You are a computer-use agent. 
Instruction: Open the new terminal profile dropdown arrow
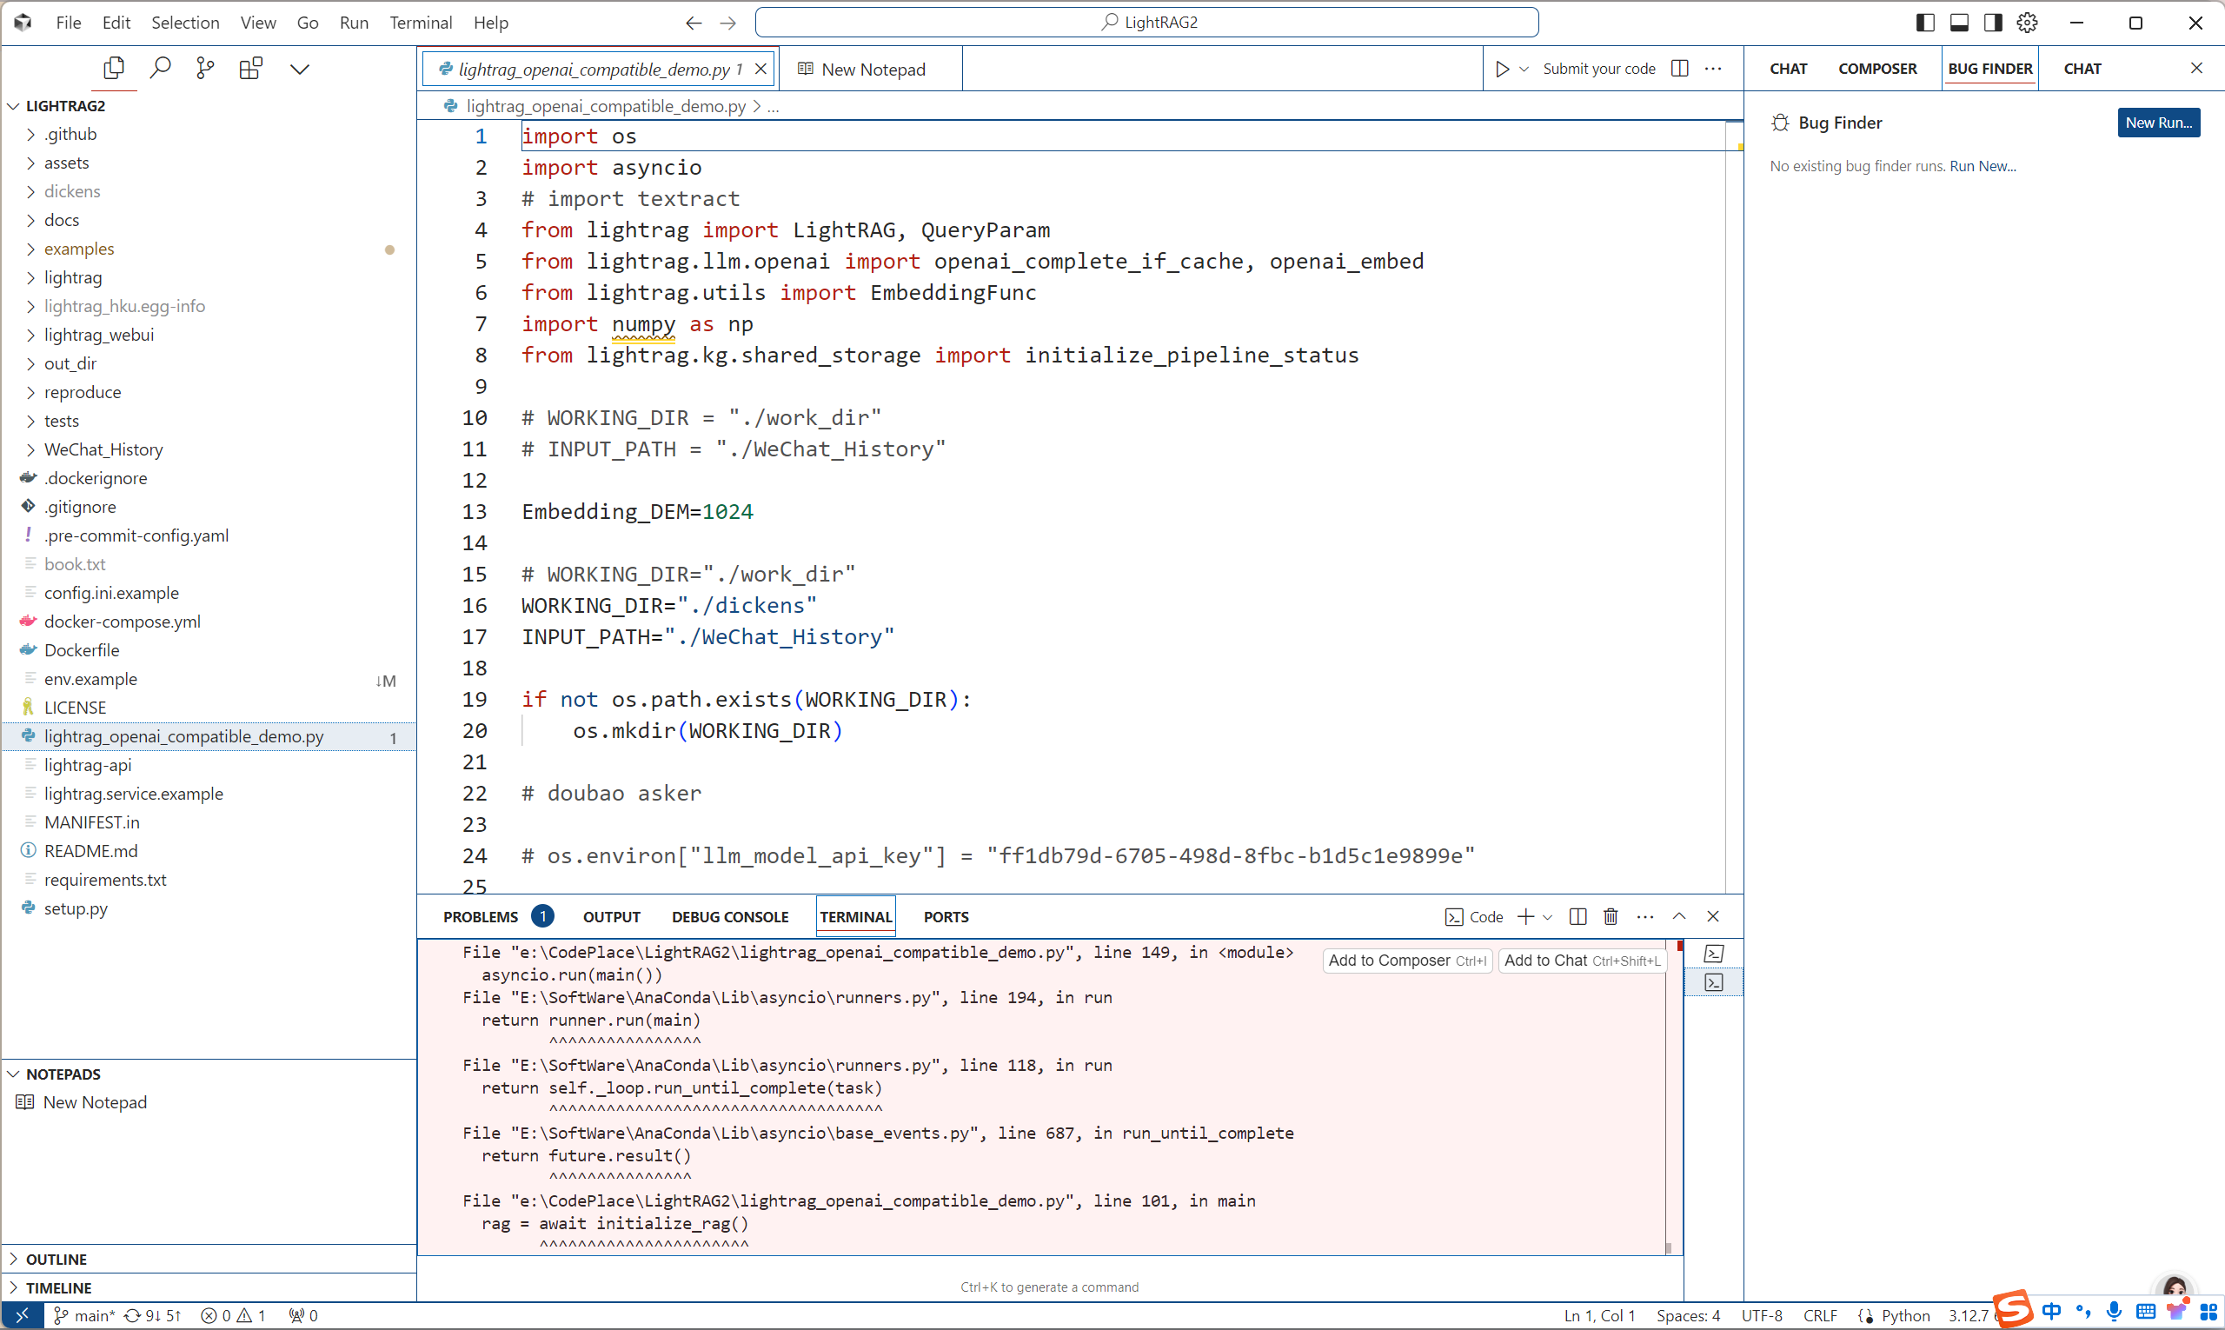coord(1548,917)
